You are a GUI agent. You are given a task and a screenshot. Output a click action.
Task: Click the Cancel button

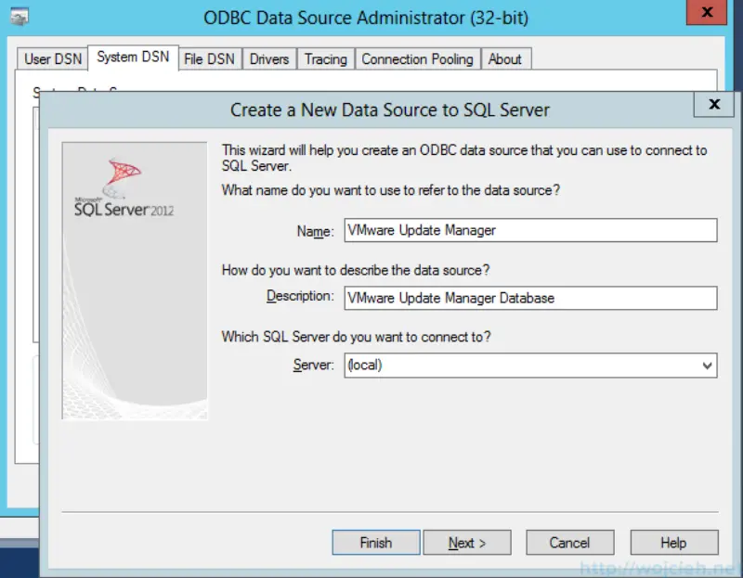569,543
